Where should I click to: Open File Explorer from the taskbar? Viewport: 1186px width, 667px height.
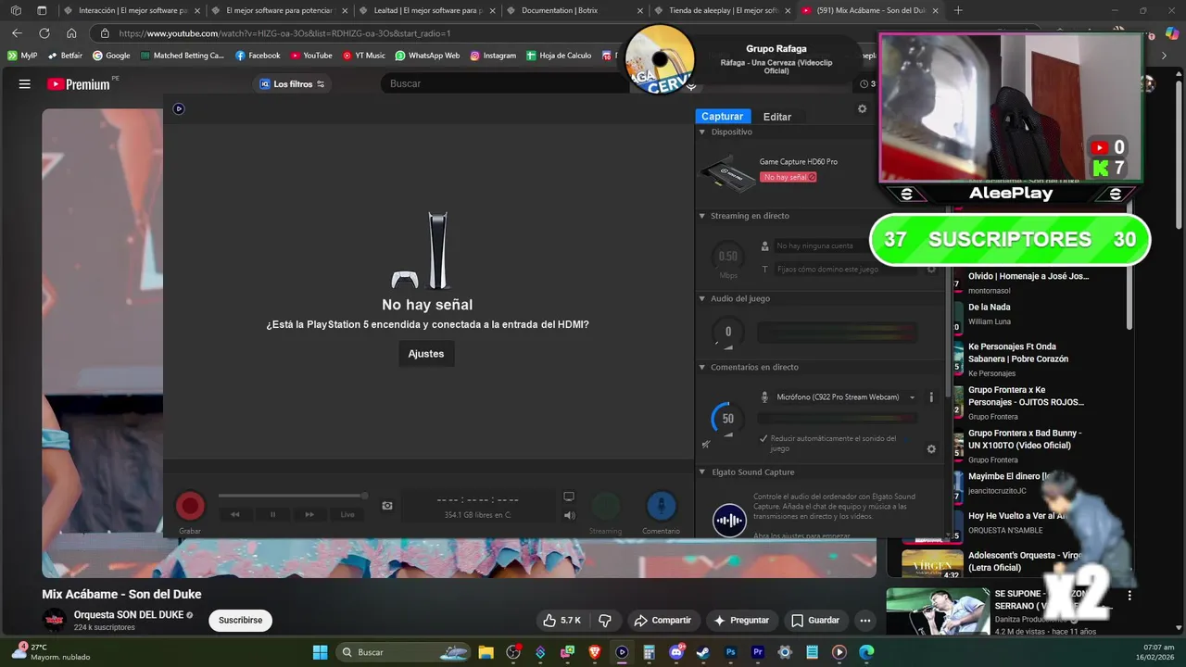coord(486,652)
